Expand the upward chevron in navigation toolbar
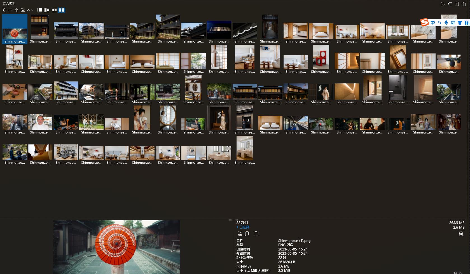Image resolution: width=470 pixels, height=274 pixels. pyautogui.click(x=28, y=10)
